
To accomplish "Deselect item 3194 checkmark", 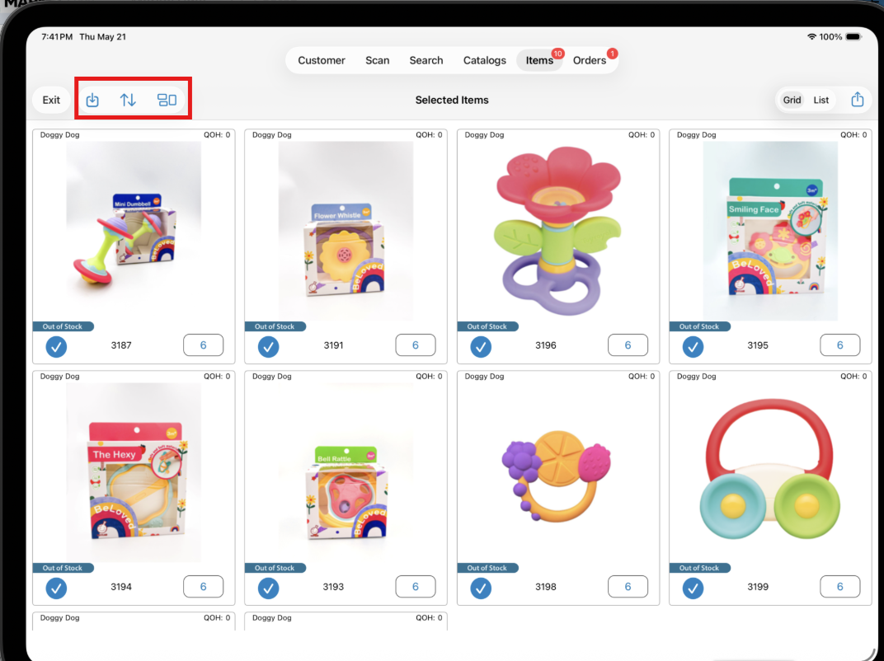I will tap(56, 588).
